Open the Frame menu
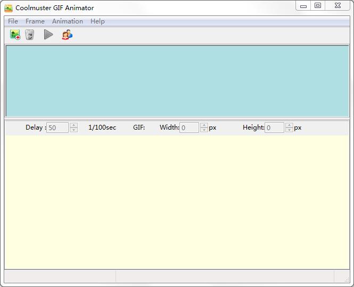354x287 pixels. 35,21
